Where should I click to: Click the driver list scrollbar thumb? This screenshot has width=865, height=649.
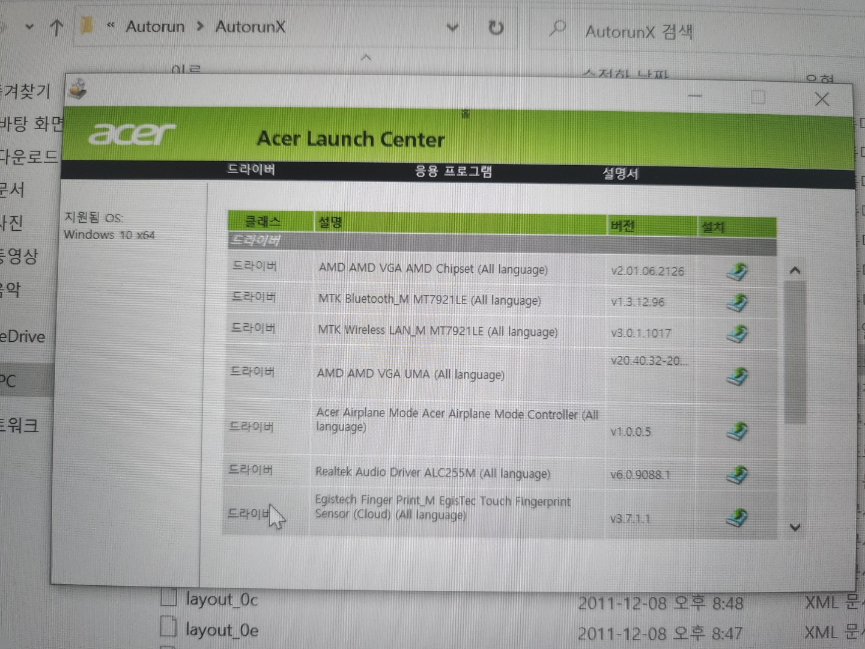(795, 352)
